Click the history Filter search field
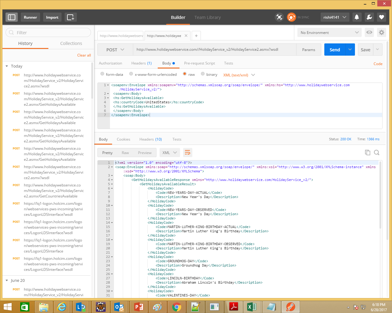 [48, 32]
